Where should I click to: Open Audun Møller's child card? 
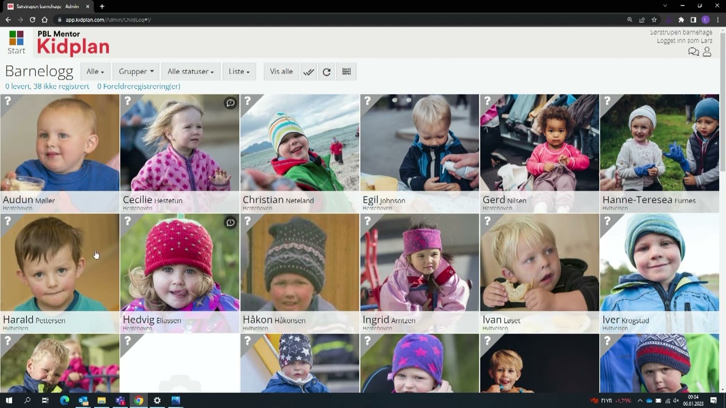click(60, 153)
